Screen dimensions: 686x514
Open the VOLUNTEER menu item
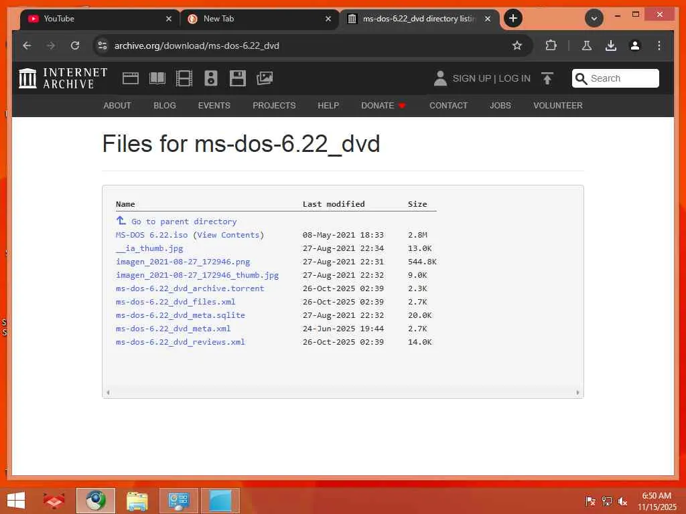pyautogui.click(x=558, y=106)
